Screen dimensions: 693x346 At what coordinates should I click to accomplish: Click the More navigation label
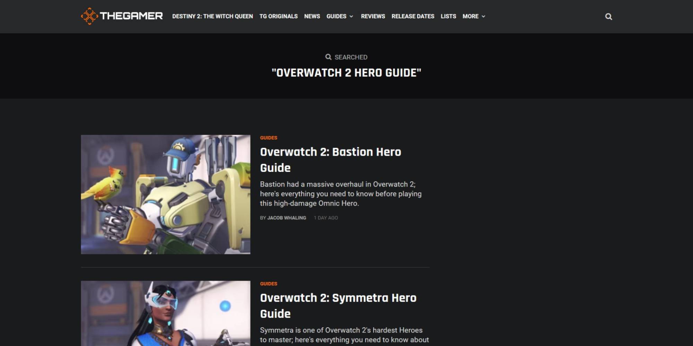click(x=470, y=16)
